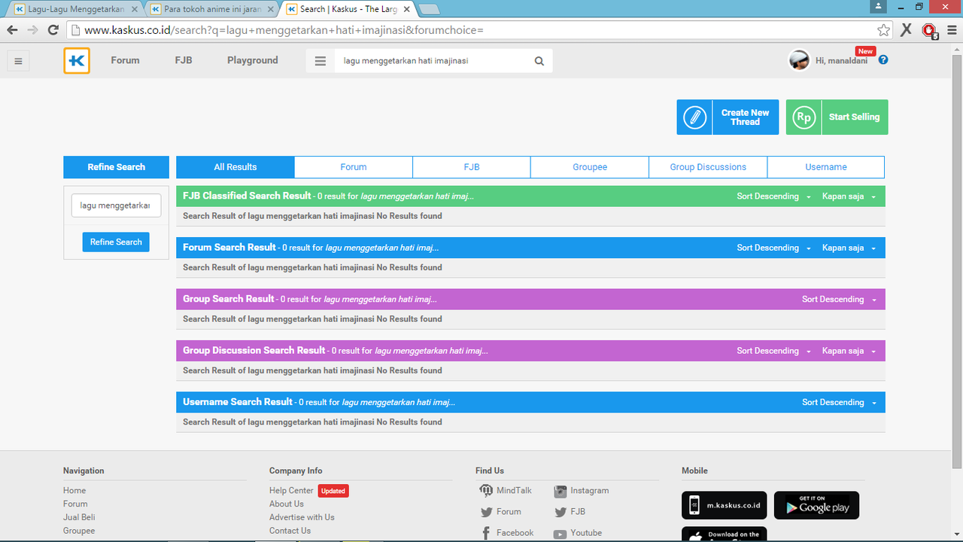
Task: Click the Twitter Forum bird icon
Action: [486, 512]
